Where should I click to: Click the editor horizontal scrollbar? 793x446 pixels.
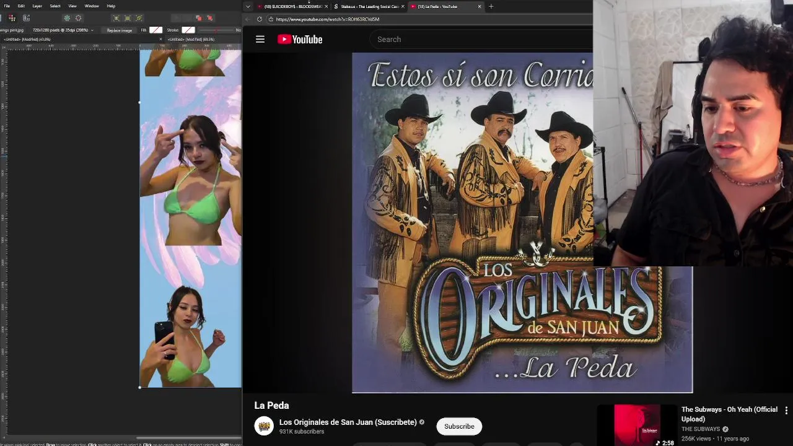click(x=189, y=439)
